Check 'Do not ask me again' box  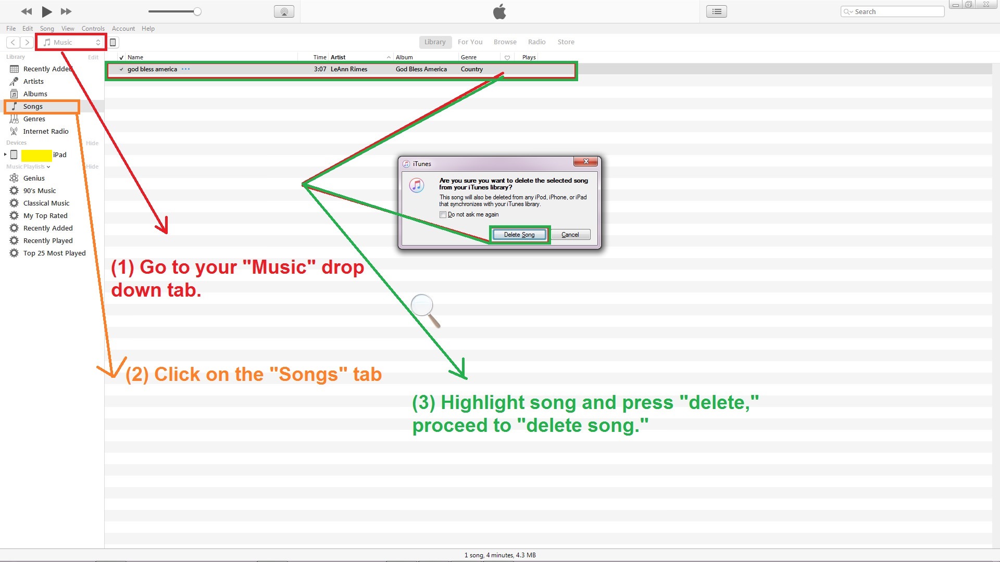(x=443, y=214)
